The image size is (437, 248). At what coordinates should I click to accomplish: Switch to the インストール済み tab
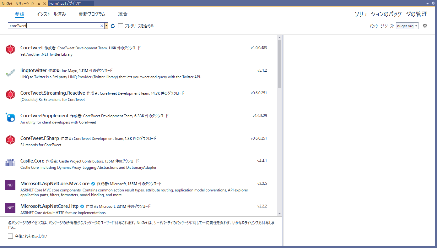pos(51,14)
